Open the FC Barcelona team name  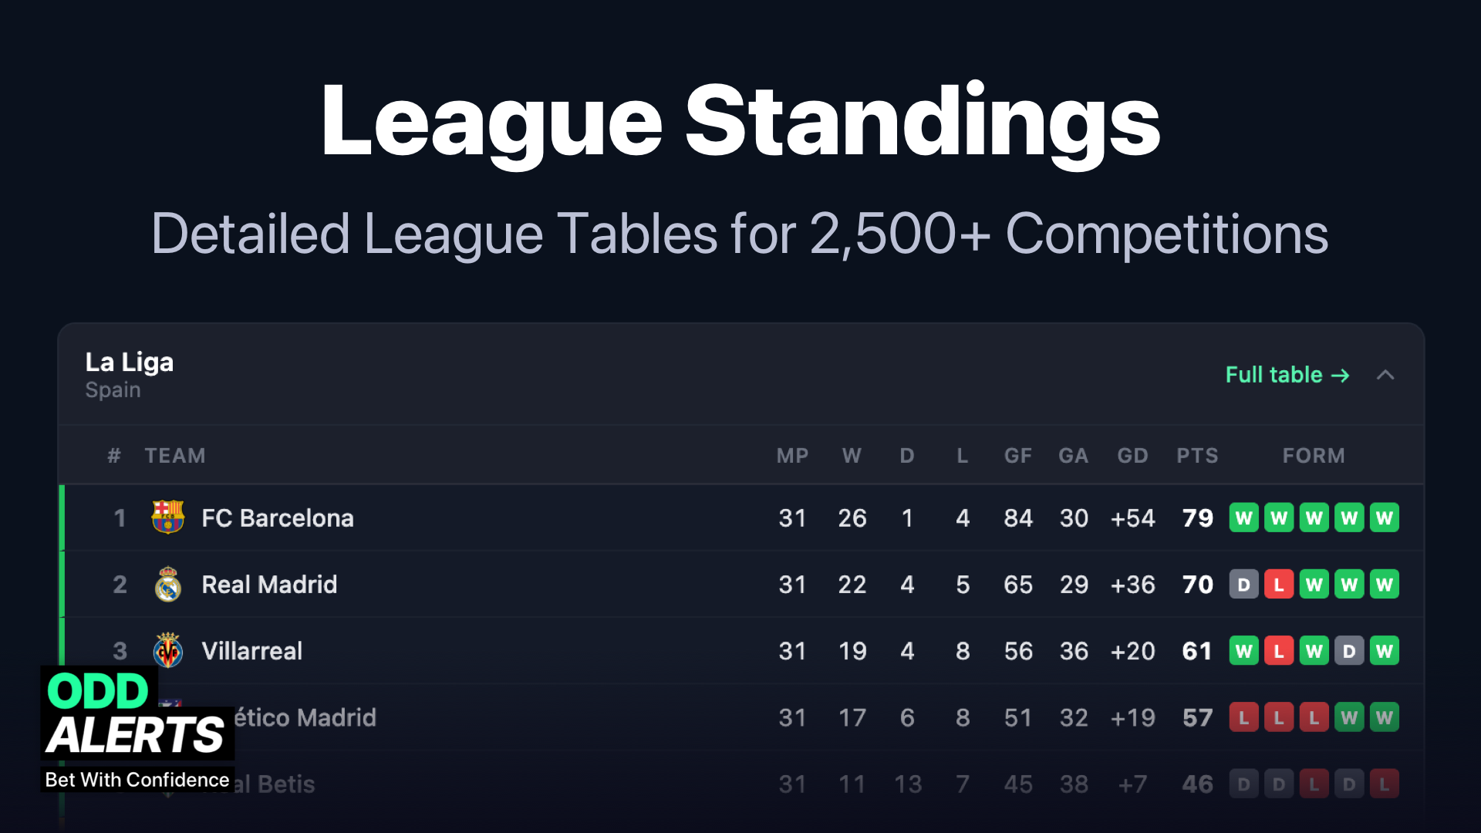coord(278,518)
